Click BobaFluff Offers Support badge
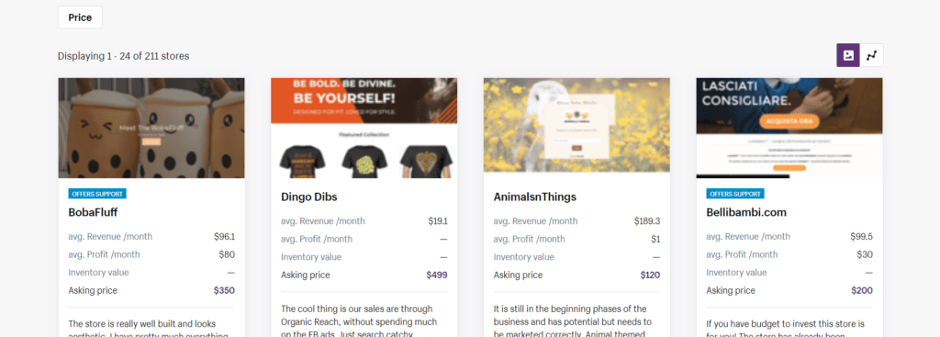Viewport: 940px width, 337px height. pyautogui.click(x=97, y=194)
